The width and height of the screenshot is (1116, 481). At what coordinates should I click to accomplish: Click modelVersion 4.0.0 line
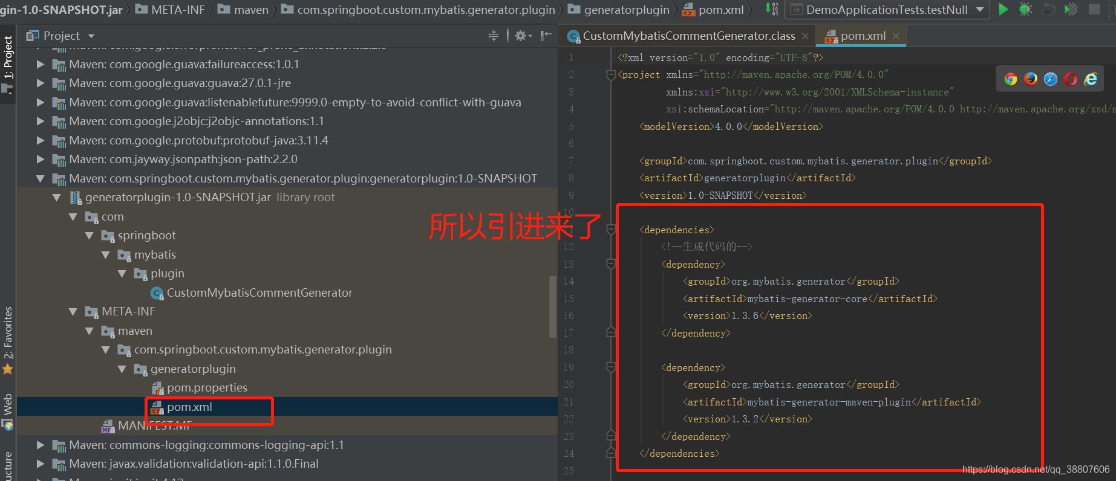(731, 126)
